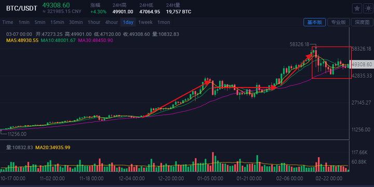Switch chart to 1min interval
This screenshot has height=187, width=374.
pos(24,22)
